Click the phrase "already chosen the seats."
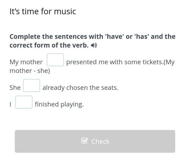 (x=80, y=88)
